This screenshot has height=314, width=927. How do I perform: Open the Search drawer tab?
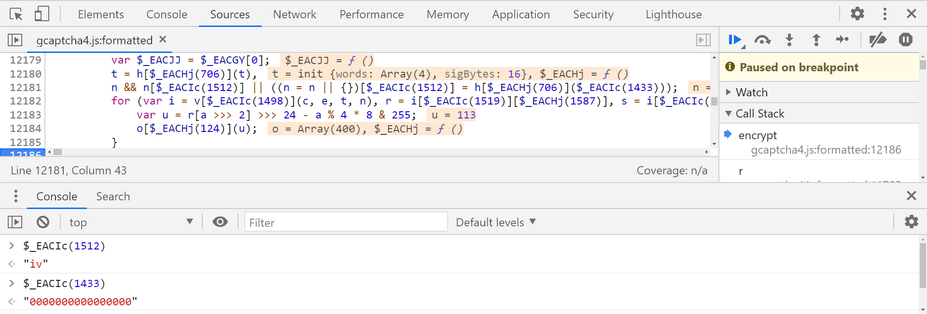coord(113,196)
